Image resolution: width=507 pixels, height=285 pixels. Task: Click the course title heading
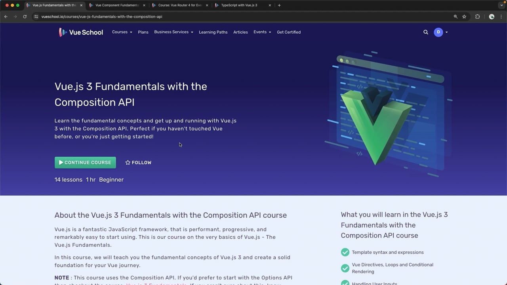(x=131, y=94)
